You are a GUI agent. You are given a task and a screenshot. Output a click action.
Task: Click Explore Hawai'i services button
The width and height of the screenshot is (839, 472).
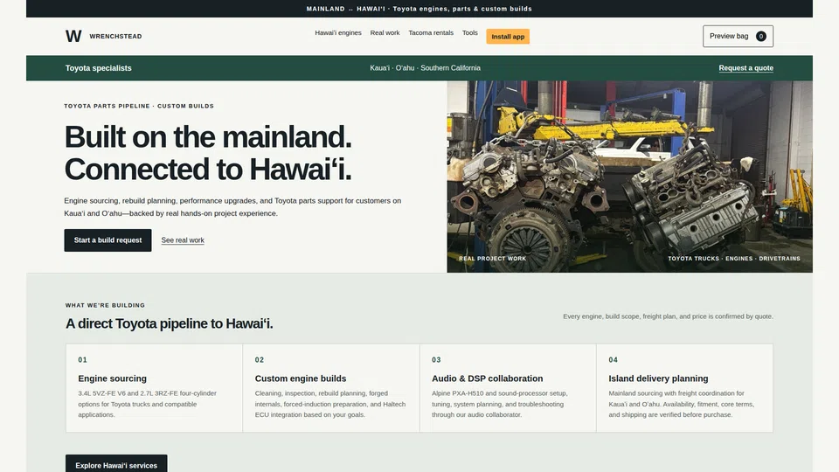coord(116,464)
